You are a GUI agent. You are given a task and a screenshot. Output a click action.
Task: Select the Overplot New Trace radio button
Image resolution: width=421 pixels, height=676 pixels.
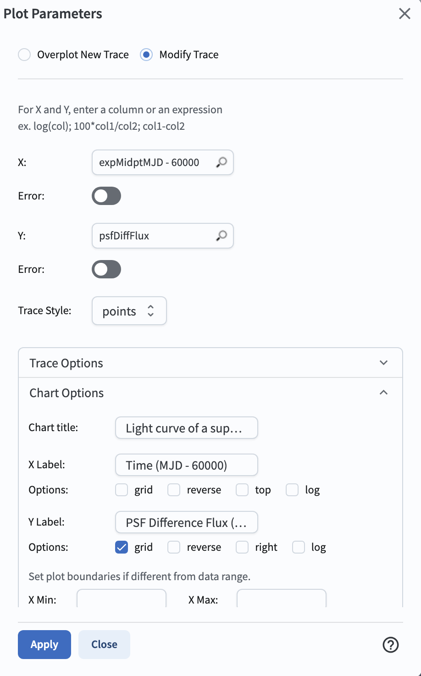[24, 55]
